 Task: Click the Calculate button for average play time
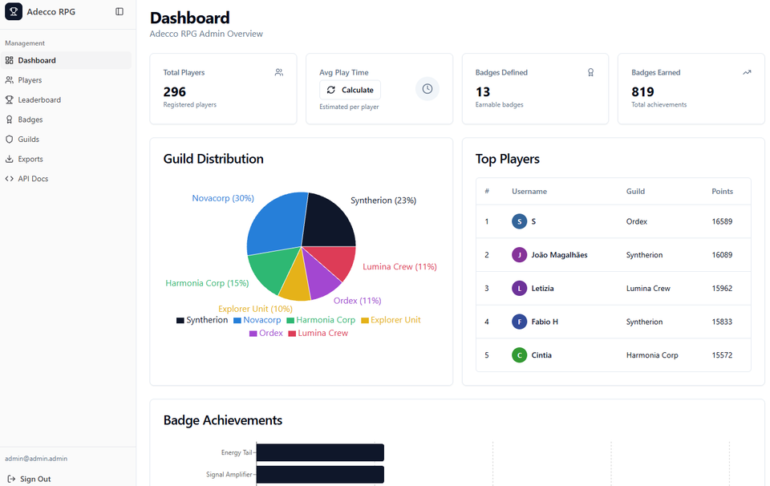click(x=351, y=90)
